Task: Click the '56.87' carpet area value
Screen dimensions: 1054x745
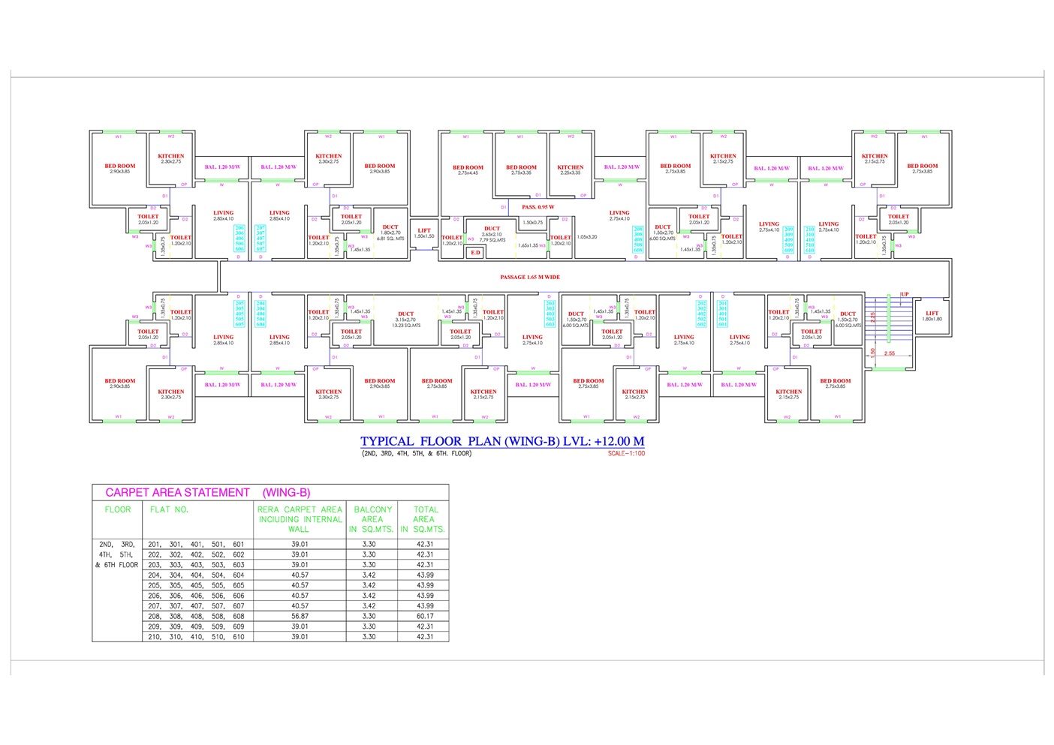Action: 300,616
